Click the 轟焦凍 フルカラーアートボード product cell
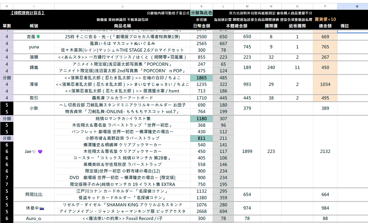The image size is (368, 223). (x=122, y=98)
